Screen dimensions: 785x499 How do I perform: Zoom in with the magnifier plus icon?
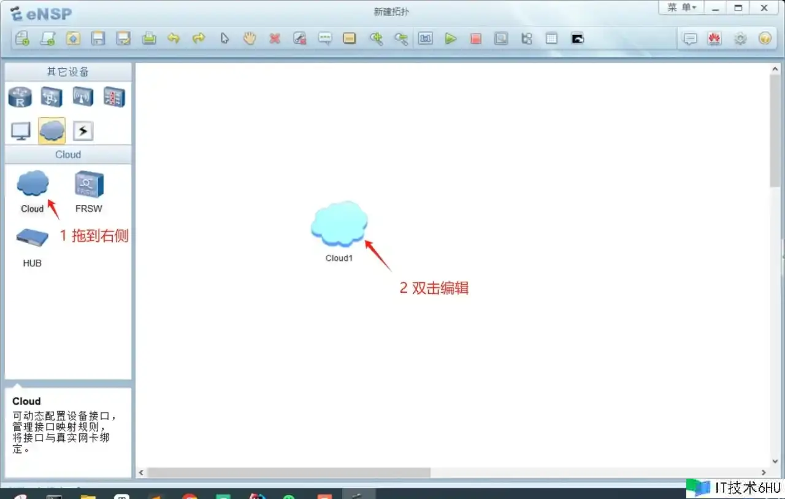[376, 39]
